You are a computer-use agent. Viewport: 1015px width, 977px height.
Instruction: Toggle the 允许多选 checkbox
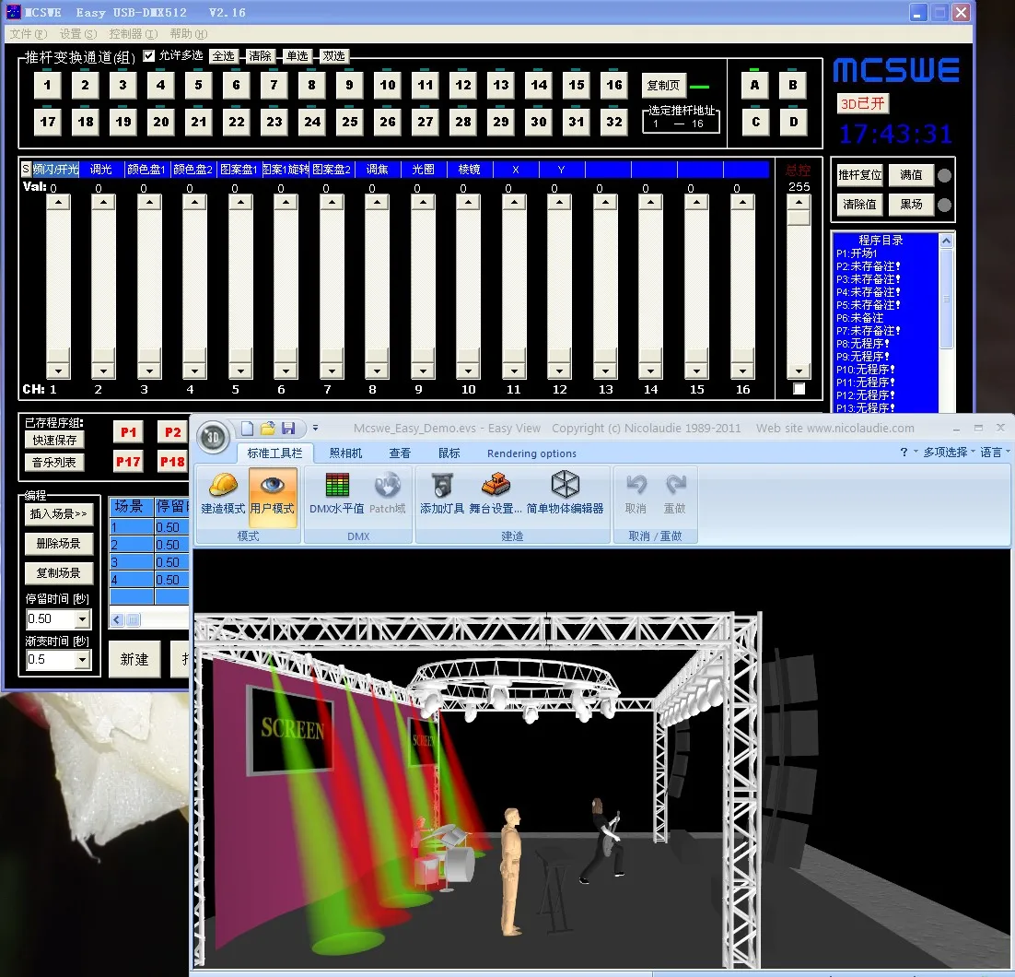(149, 55)
